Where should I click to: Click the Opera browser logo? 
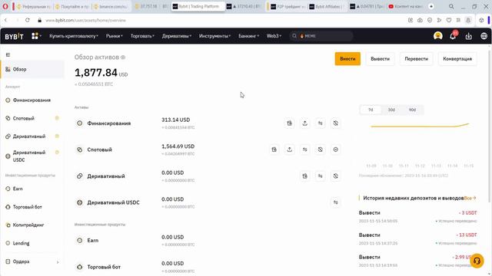click(x=5, y=6)
